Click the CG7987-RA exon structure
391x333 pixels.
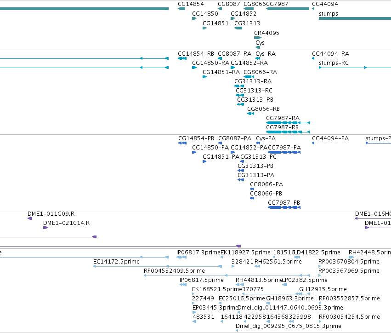point(288,123)
